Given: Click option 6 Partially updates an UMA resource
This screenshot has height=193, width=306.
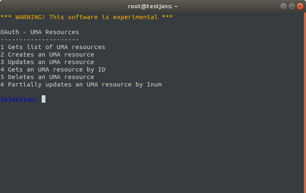Looking at the screenshot, I should (81, 84).
